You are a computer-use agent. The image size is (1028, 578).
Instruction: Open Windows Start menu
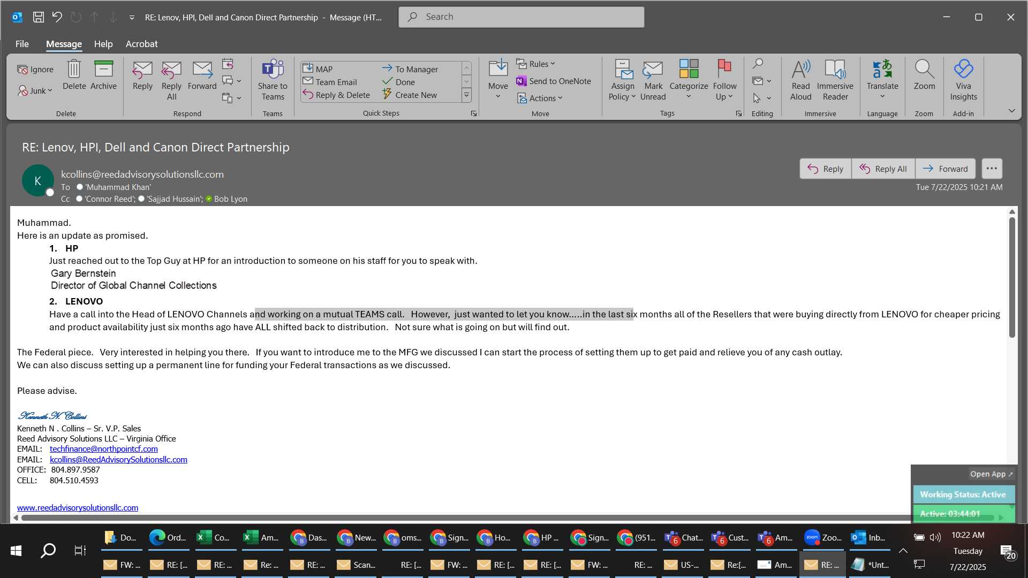click(16, 550)
